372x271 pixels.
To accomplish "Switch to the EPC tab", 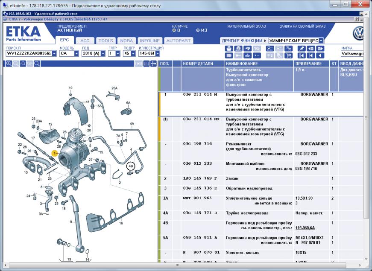I will pos(64,40).
